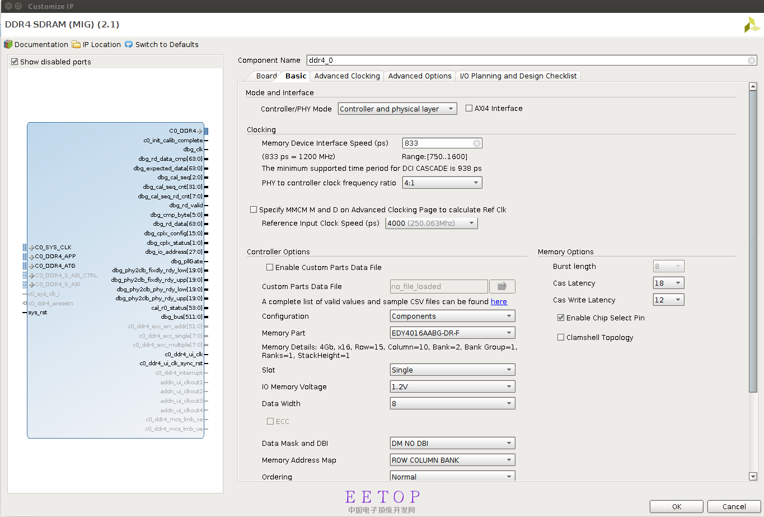This screenshot has height=517, width=764.
Task: Expand the C0_SYS_CLK interface plus icon
Action: (32, 248)
